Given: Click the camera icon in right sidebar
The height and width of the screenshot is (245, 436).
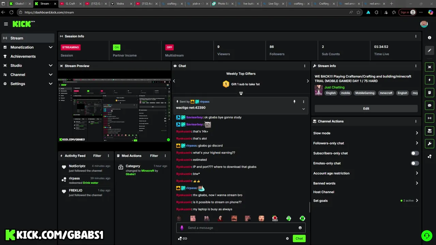Looking at the screenshot, I should [x=430, y=131].
